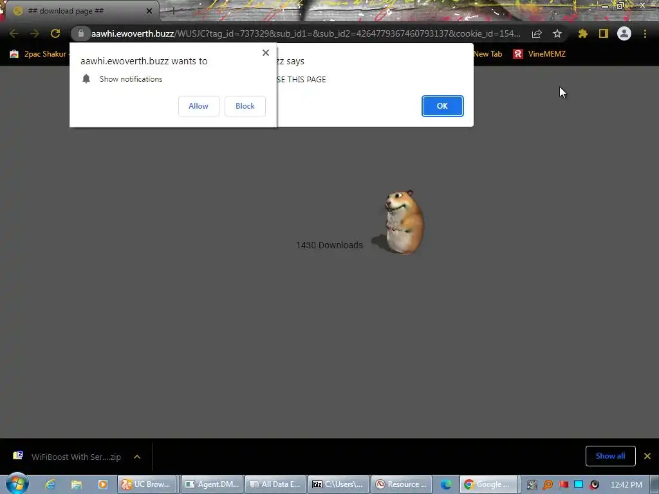Viewport: 659px width, 494px height.
Task: Block notifications from the site
Action: point(245,106)
